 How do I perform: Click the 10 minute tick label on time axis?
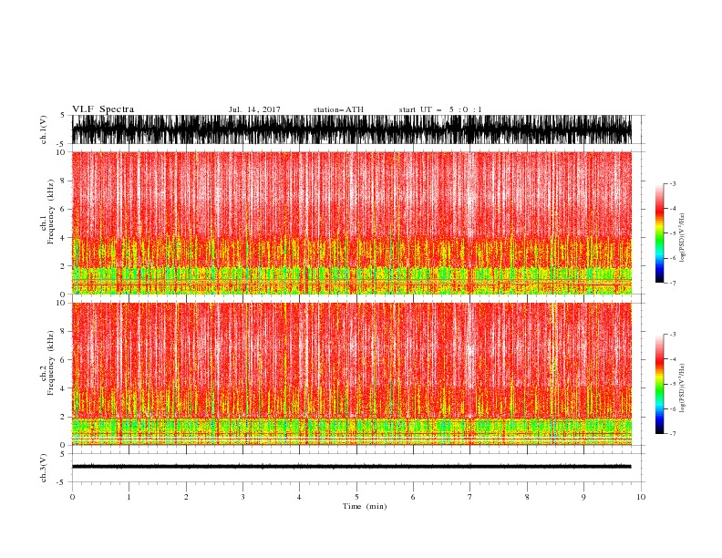pos(641,497)
